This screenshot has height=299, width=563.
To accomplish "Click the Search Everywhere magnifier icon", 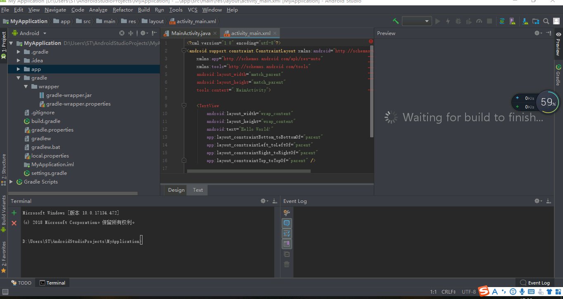I will pyautogui.click(x=546, y=21).
